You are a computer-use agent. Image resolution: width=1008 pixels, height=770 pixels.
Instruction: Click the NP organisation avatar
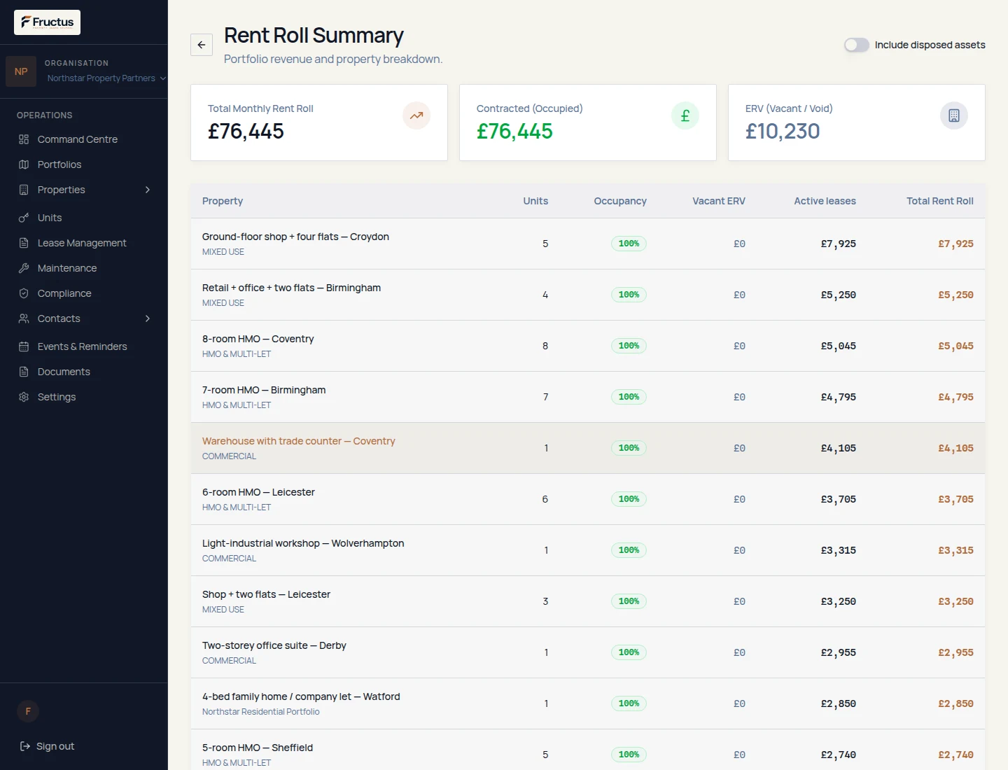pyautogui.click(x=21, y=71)
